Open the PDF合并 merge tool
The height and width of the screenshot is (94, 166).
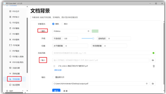click(x=14, y=11)
